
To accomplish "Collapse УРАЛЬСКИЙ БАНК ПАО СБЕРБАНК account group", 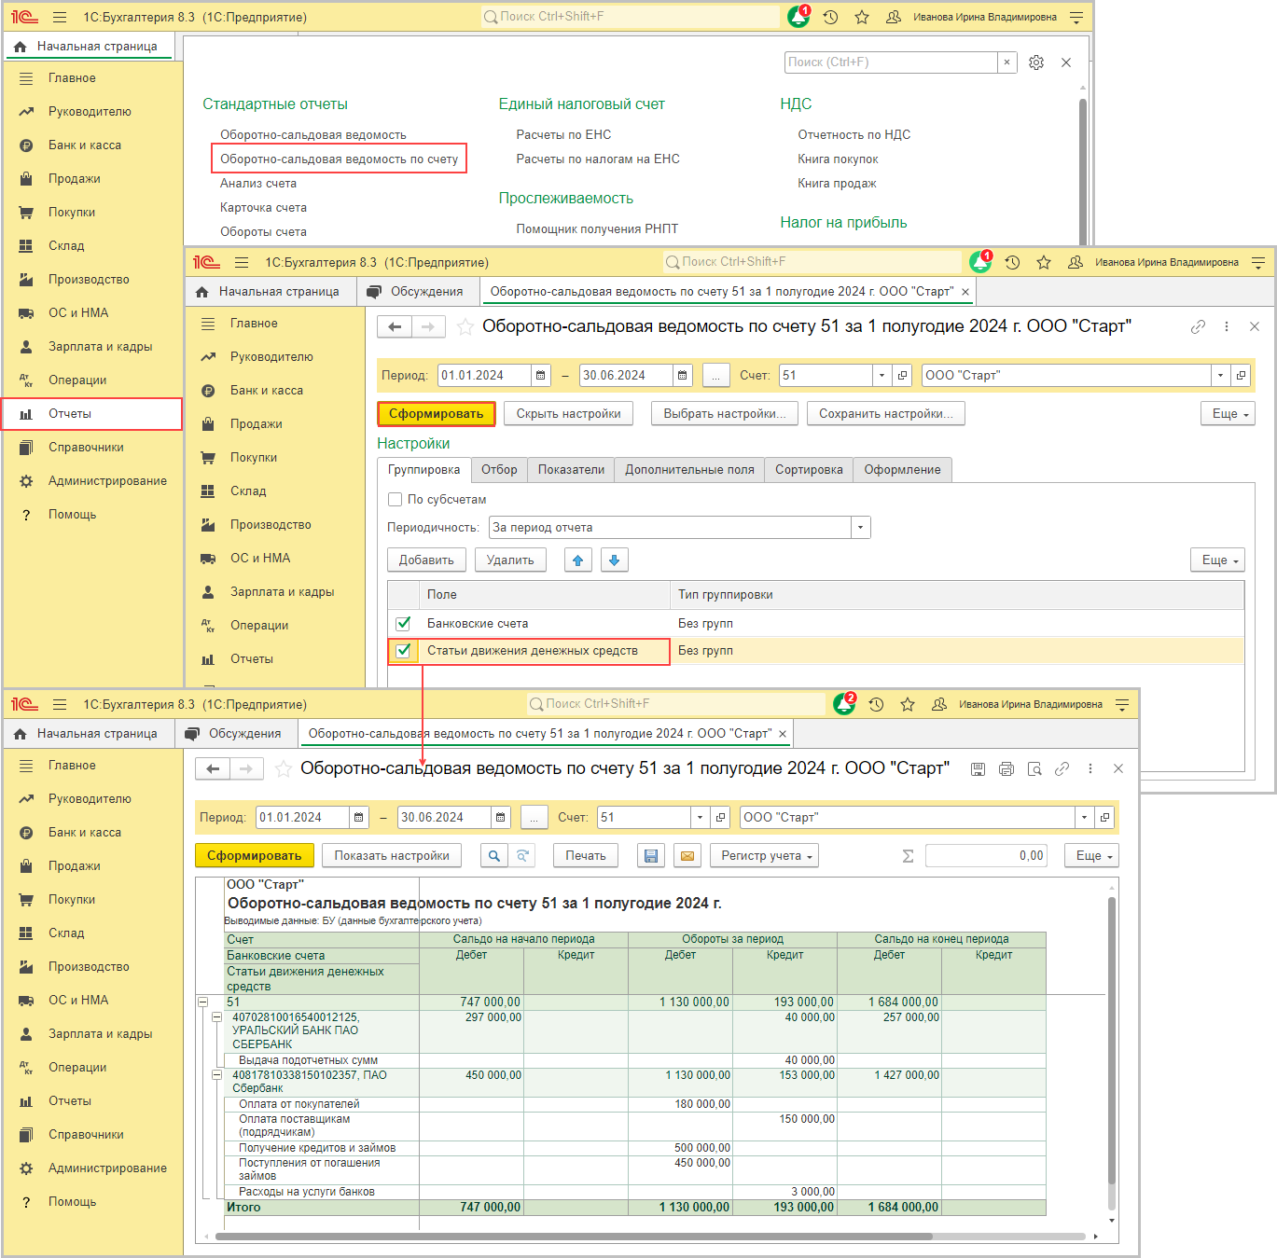I will click(x=215, y=1017).
